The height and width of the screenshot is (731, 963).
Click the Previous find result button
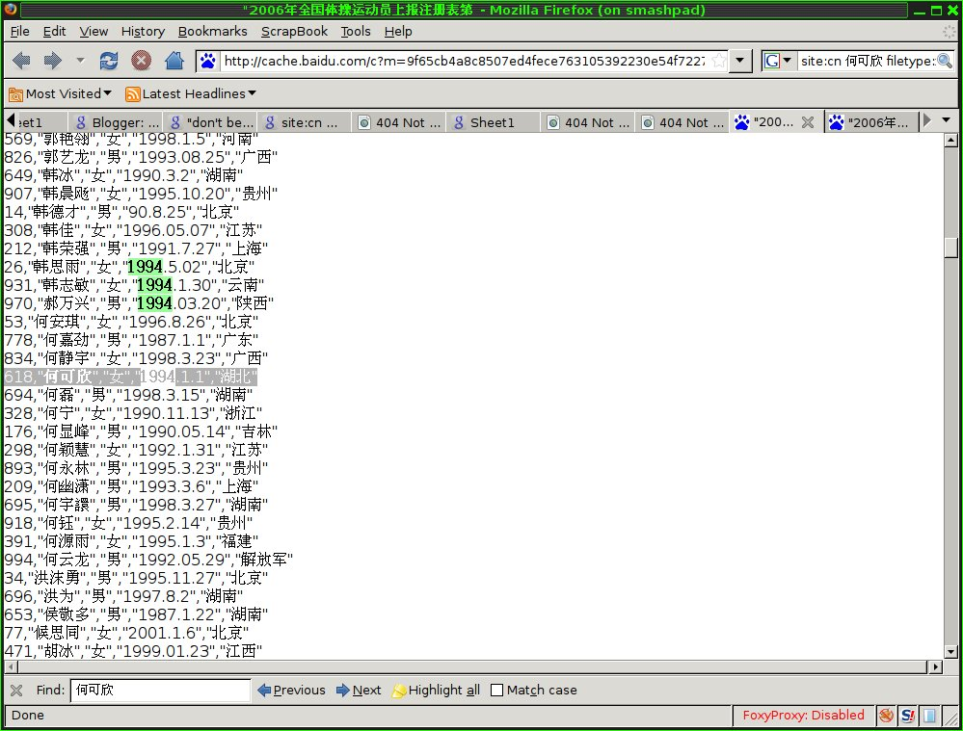pos(291,690)
